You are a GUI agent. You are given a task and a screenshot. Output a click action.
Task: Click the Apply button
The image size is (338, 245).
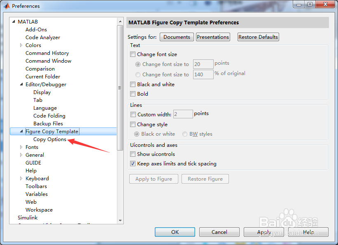[264, 232]
